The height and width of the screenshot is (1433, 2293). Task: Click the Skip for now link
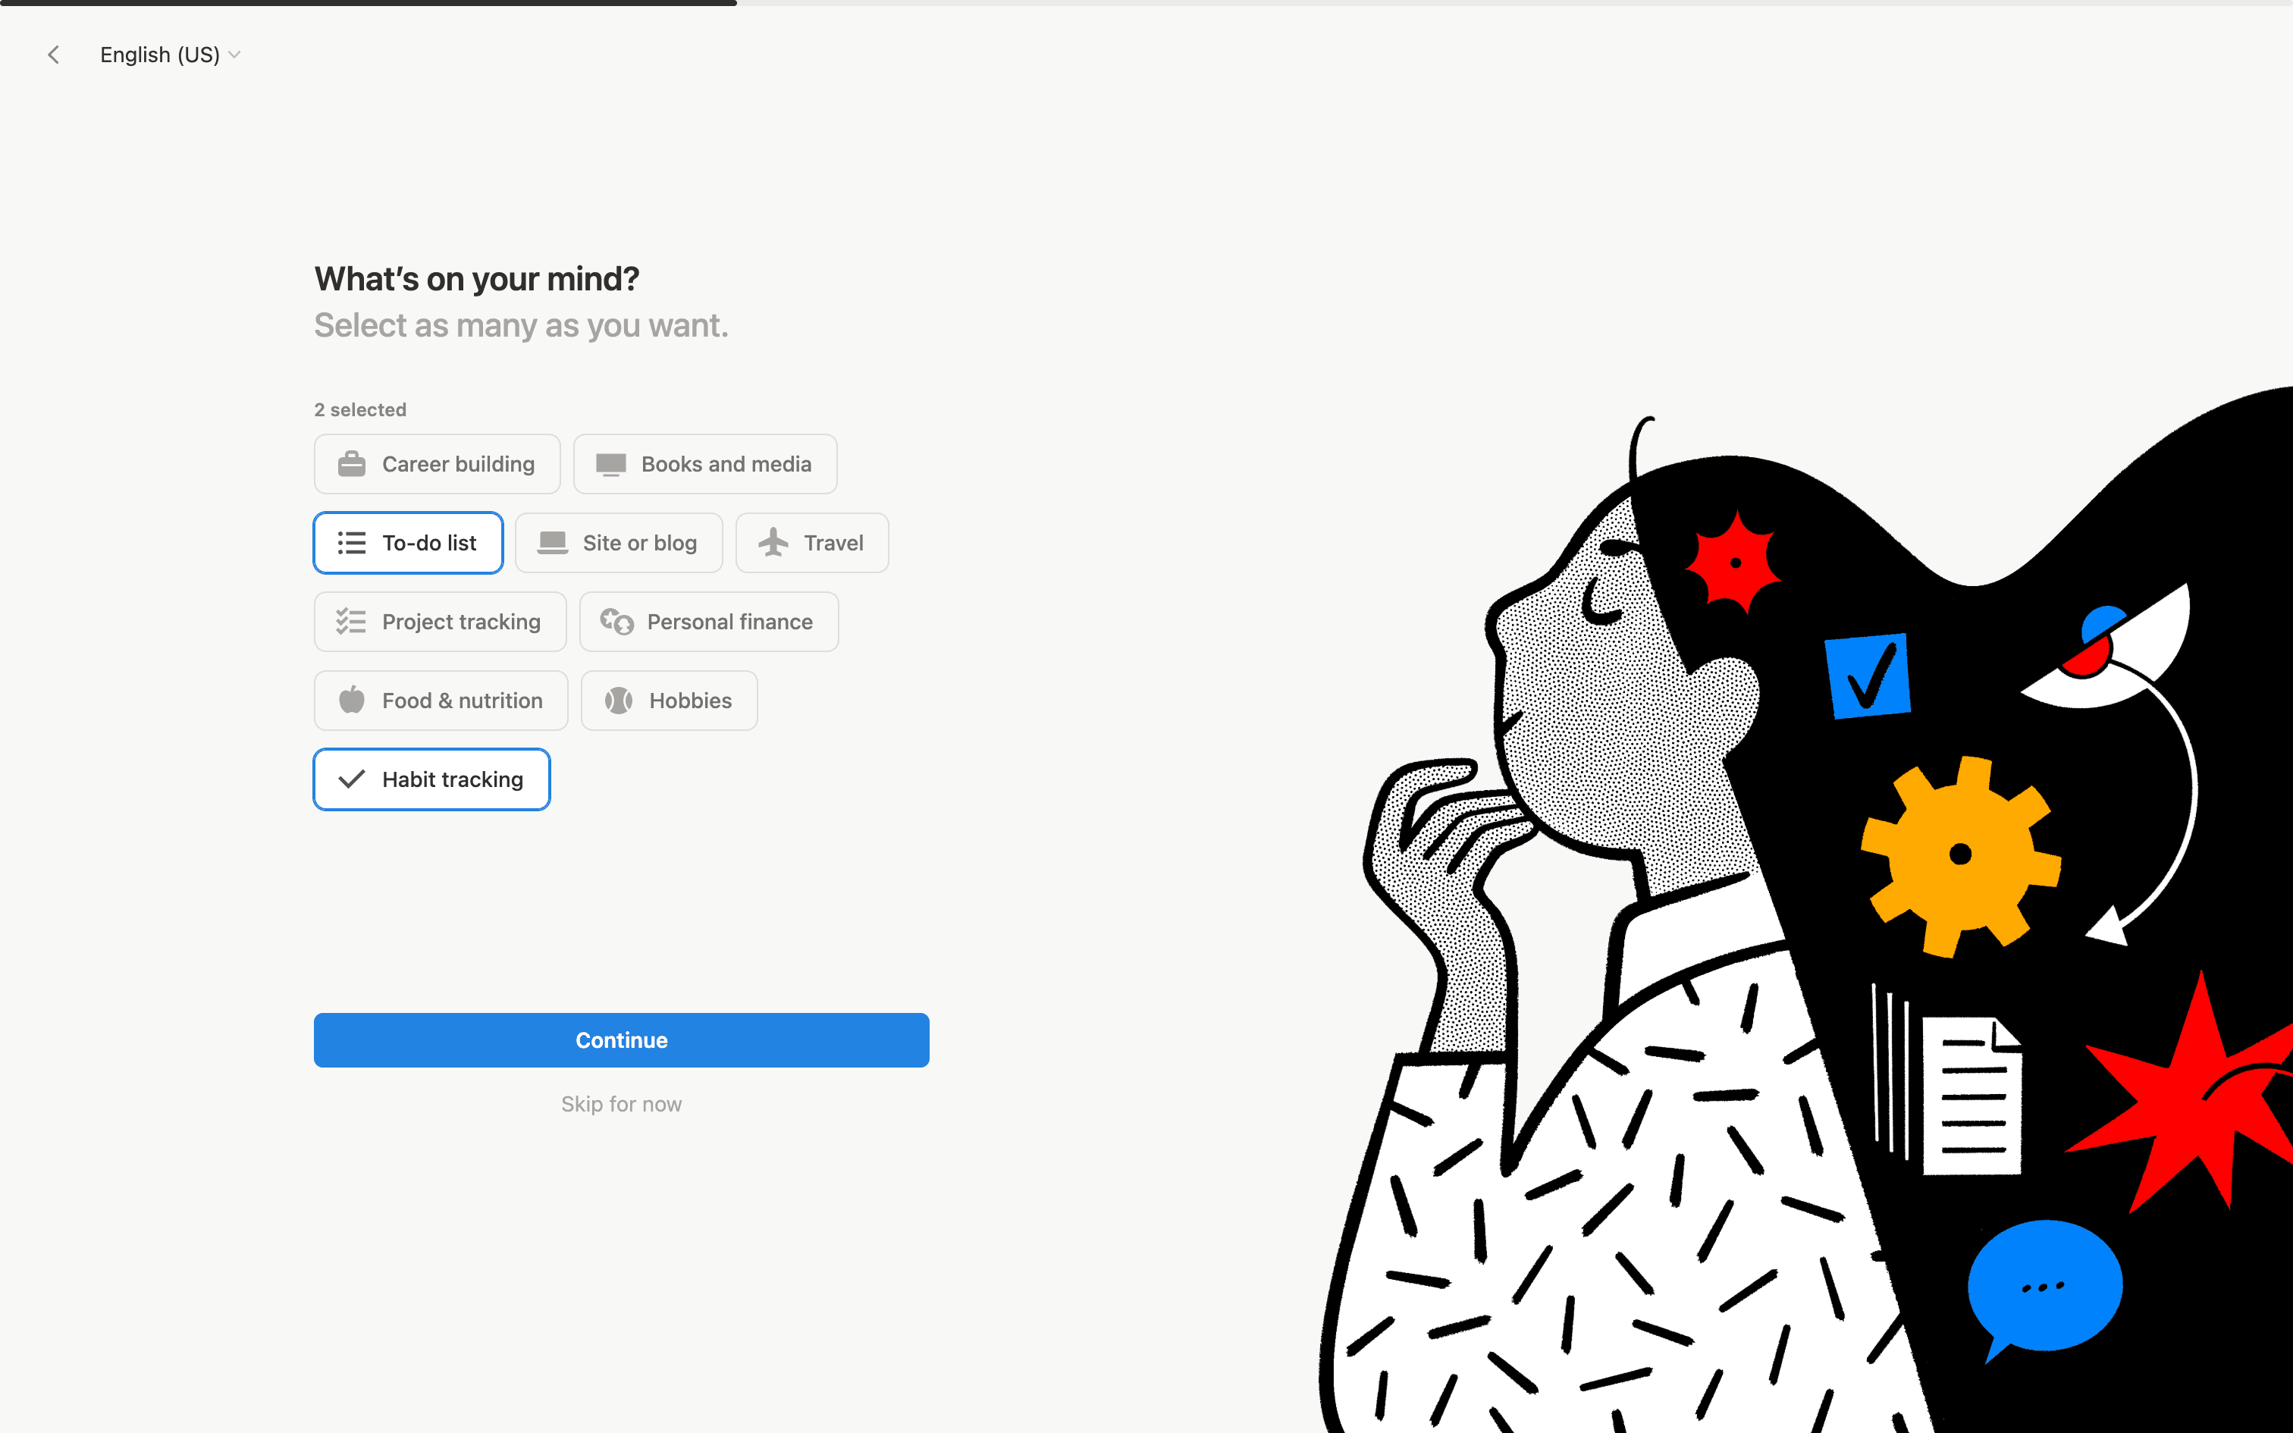click(622, 1104)
